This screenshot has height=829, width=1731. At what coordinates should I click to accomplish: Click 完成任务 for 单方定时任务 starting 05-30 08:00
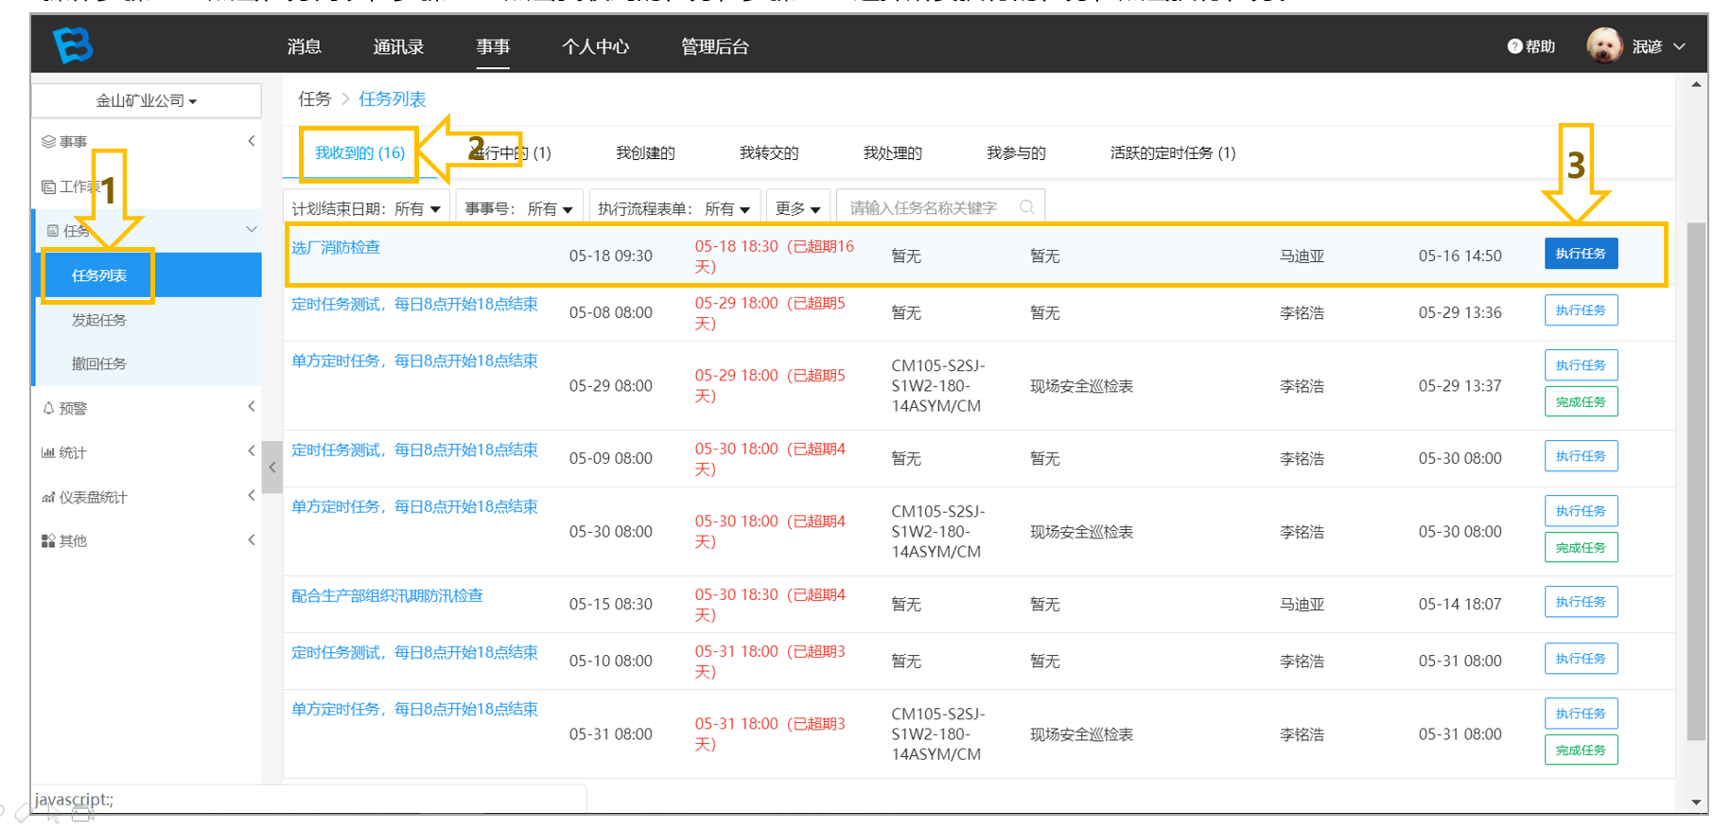coord(1581,548)
